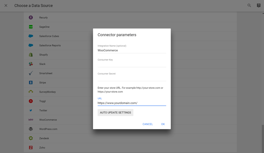Select the SurveyMonkey logo icon

pos(31,92)
